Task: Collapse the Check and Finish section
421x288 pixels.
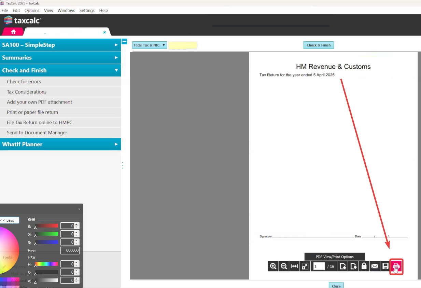Action: [60, 70]
